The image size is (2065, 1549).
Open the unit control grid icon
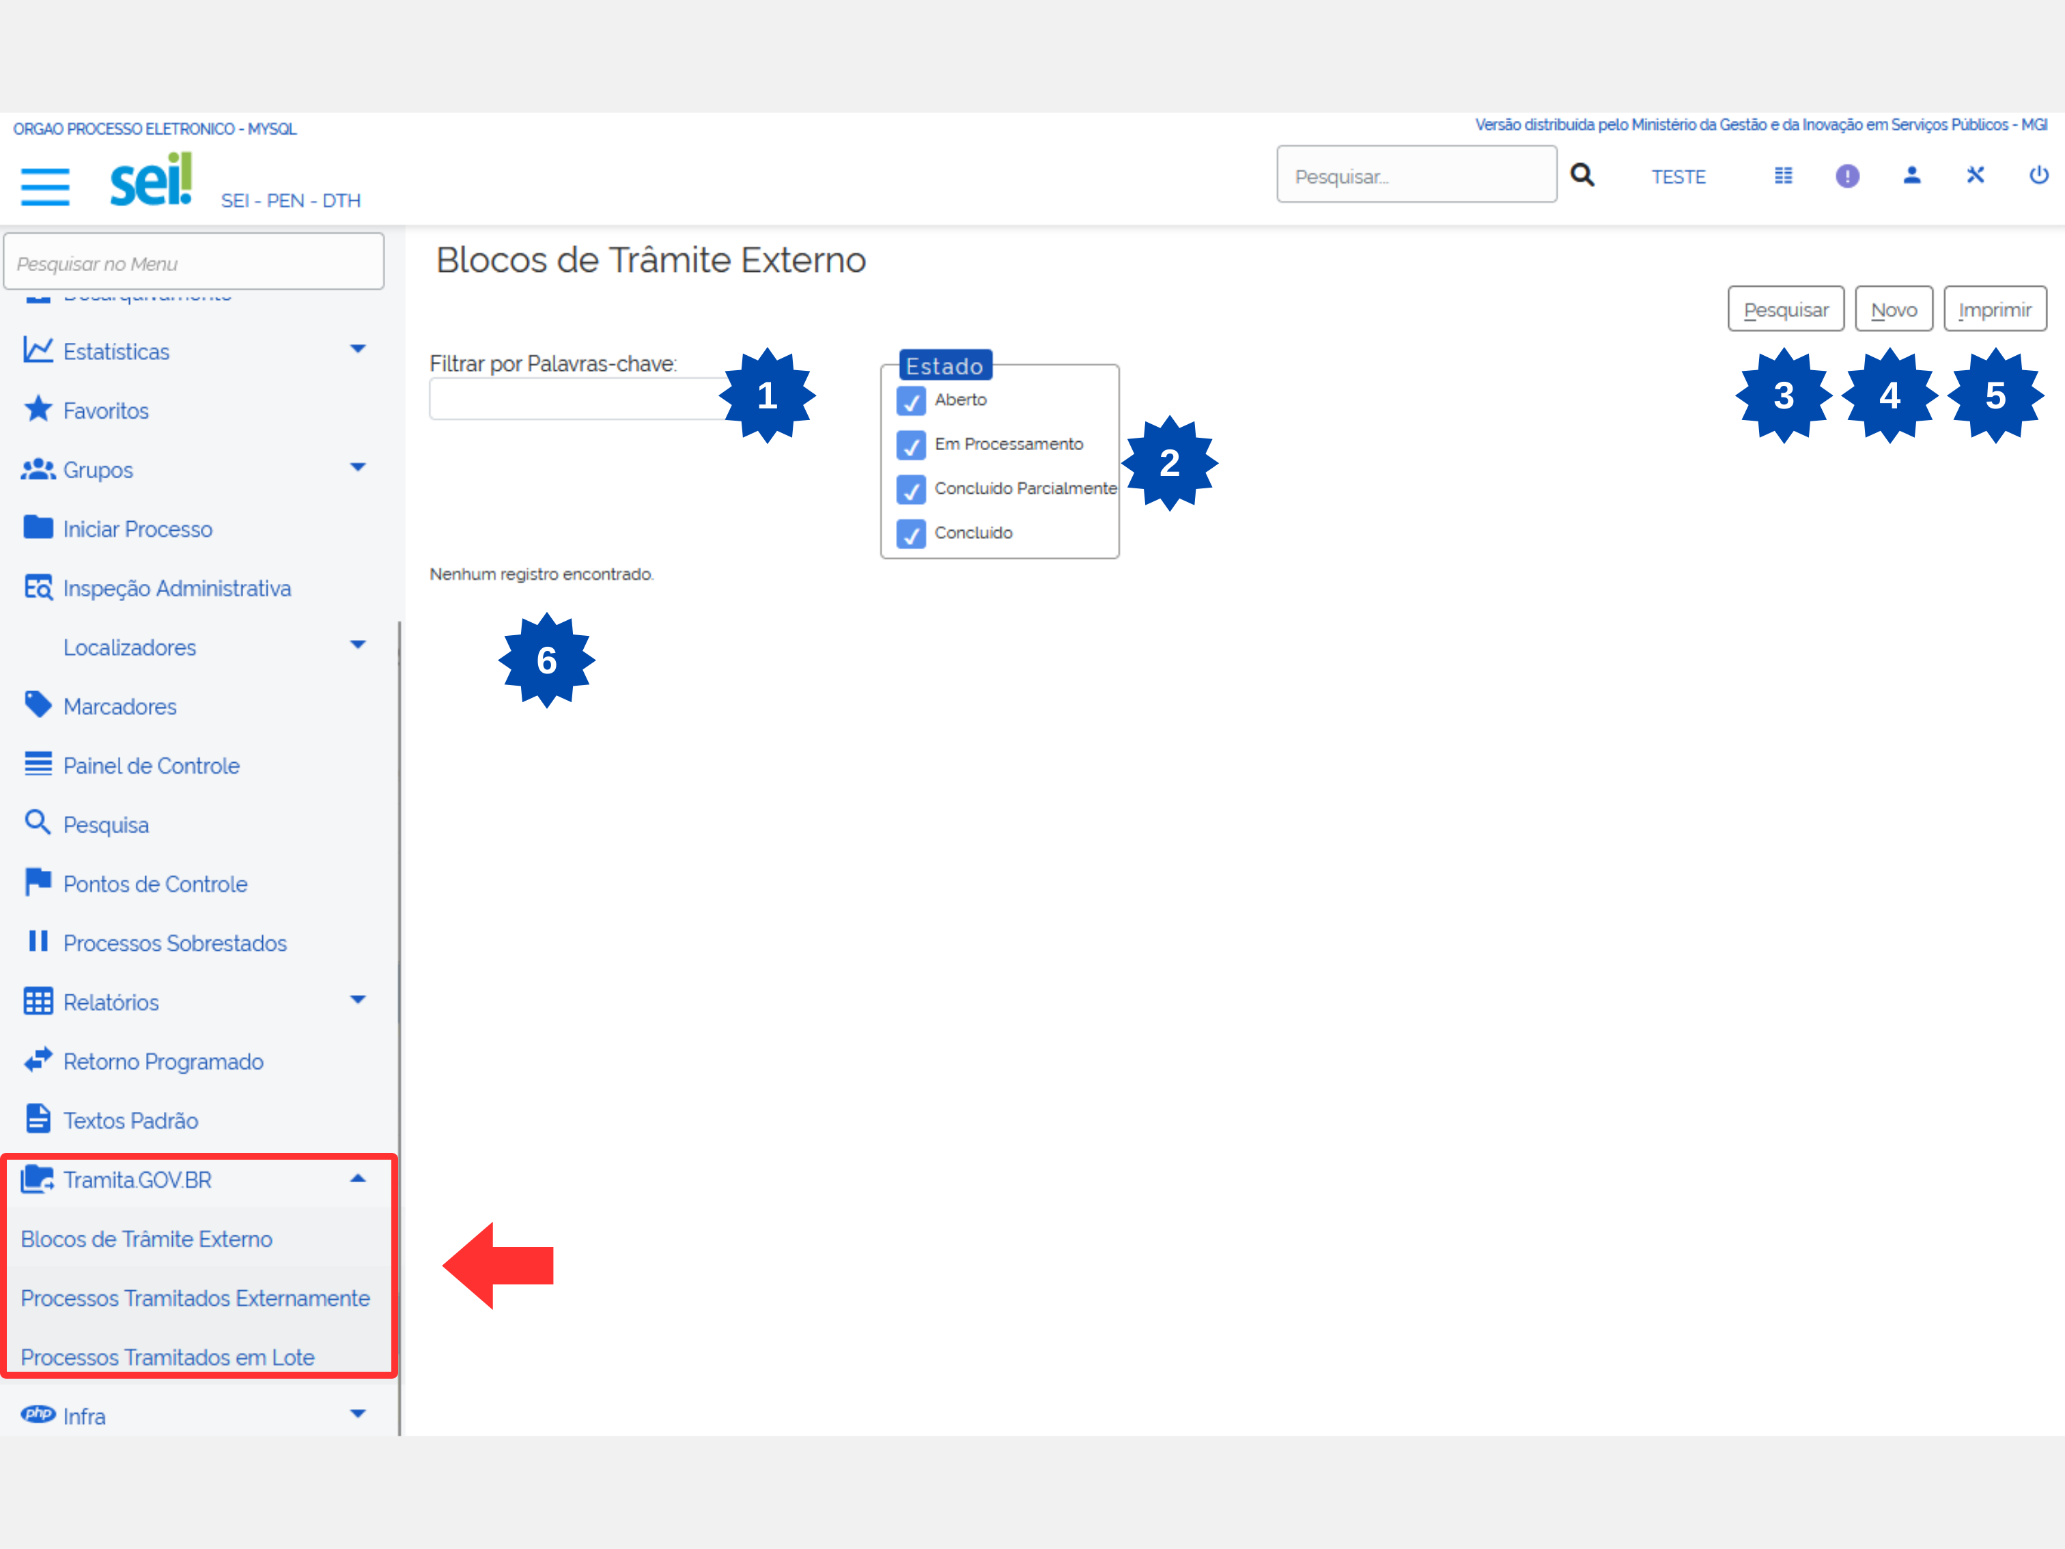pyautogui.click(x=1782, y=176)
